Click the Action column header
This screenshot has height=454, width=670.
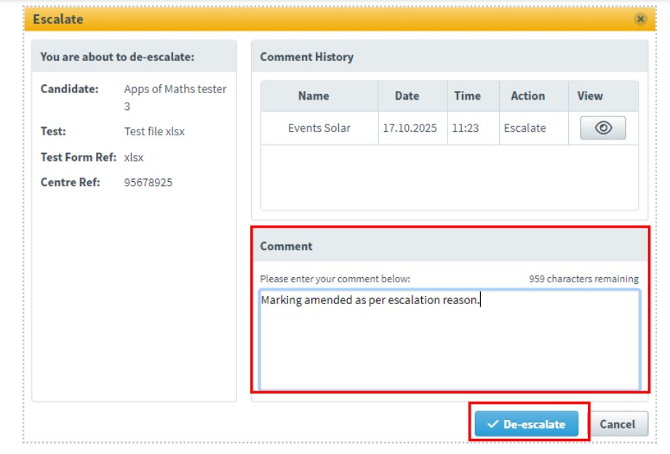pos(527,96)
